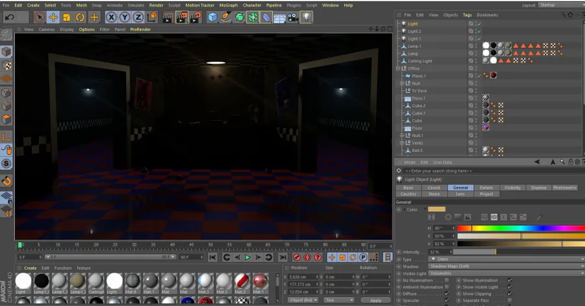Screen dimensions: 585x306
Task: Toggle the X axis lock
Action: pos(110,17)
